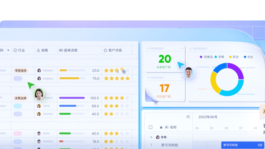265x149 pixels.
Task: Click the purple 100.0 progress bar
Action: click(72, 98)
